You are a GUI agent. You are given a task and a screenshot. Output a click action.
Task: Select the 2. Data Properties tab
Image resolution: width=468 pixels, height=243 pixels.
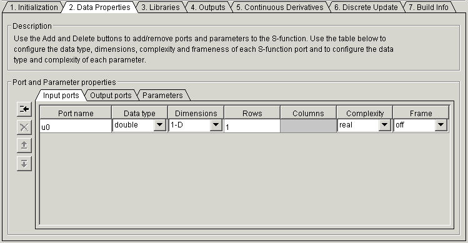point(99,7)
